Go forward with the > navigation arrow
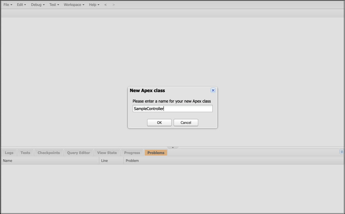The image size is (345, 214). [x=114, y=5]
